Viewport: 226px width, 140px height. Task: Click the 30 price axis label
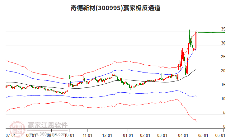[223, 43]
